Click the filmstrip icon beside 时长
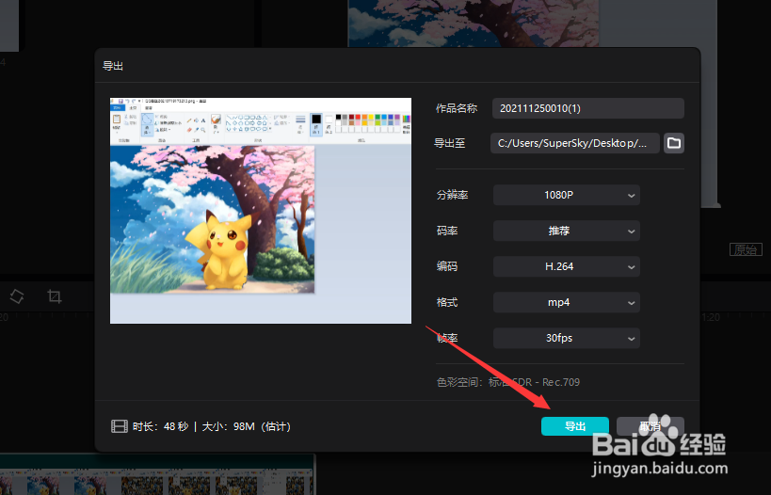The width and height of the screenshot is (771, 495). click(x=119, y=426)
